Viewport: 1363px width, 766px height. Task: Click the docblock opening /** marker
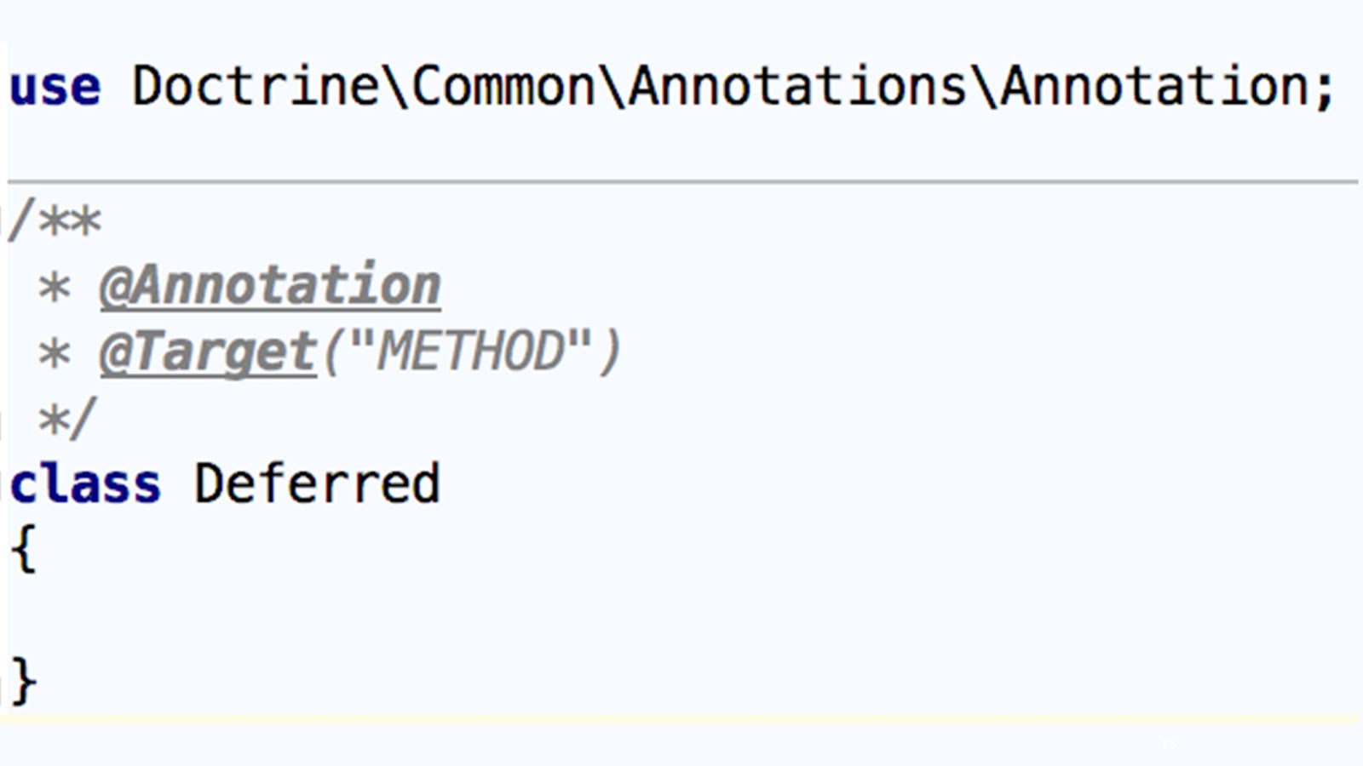point(55,220)
